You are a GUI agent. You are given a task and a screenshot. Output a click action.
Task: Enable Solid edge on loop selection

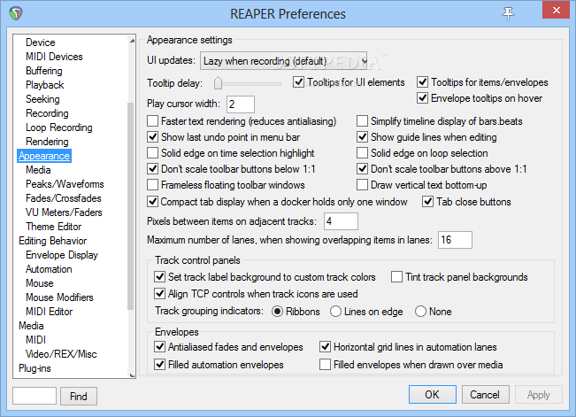(x=362, y=153)
